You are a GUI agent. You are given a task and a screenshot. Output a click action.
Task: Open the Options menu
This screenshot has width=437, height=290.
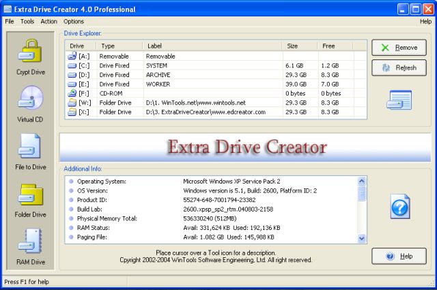(74, 21)
